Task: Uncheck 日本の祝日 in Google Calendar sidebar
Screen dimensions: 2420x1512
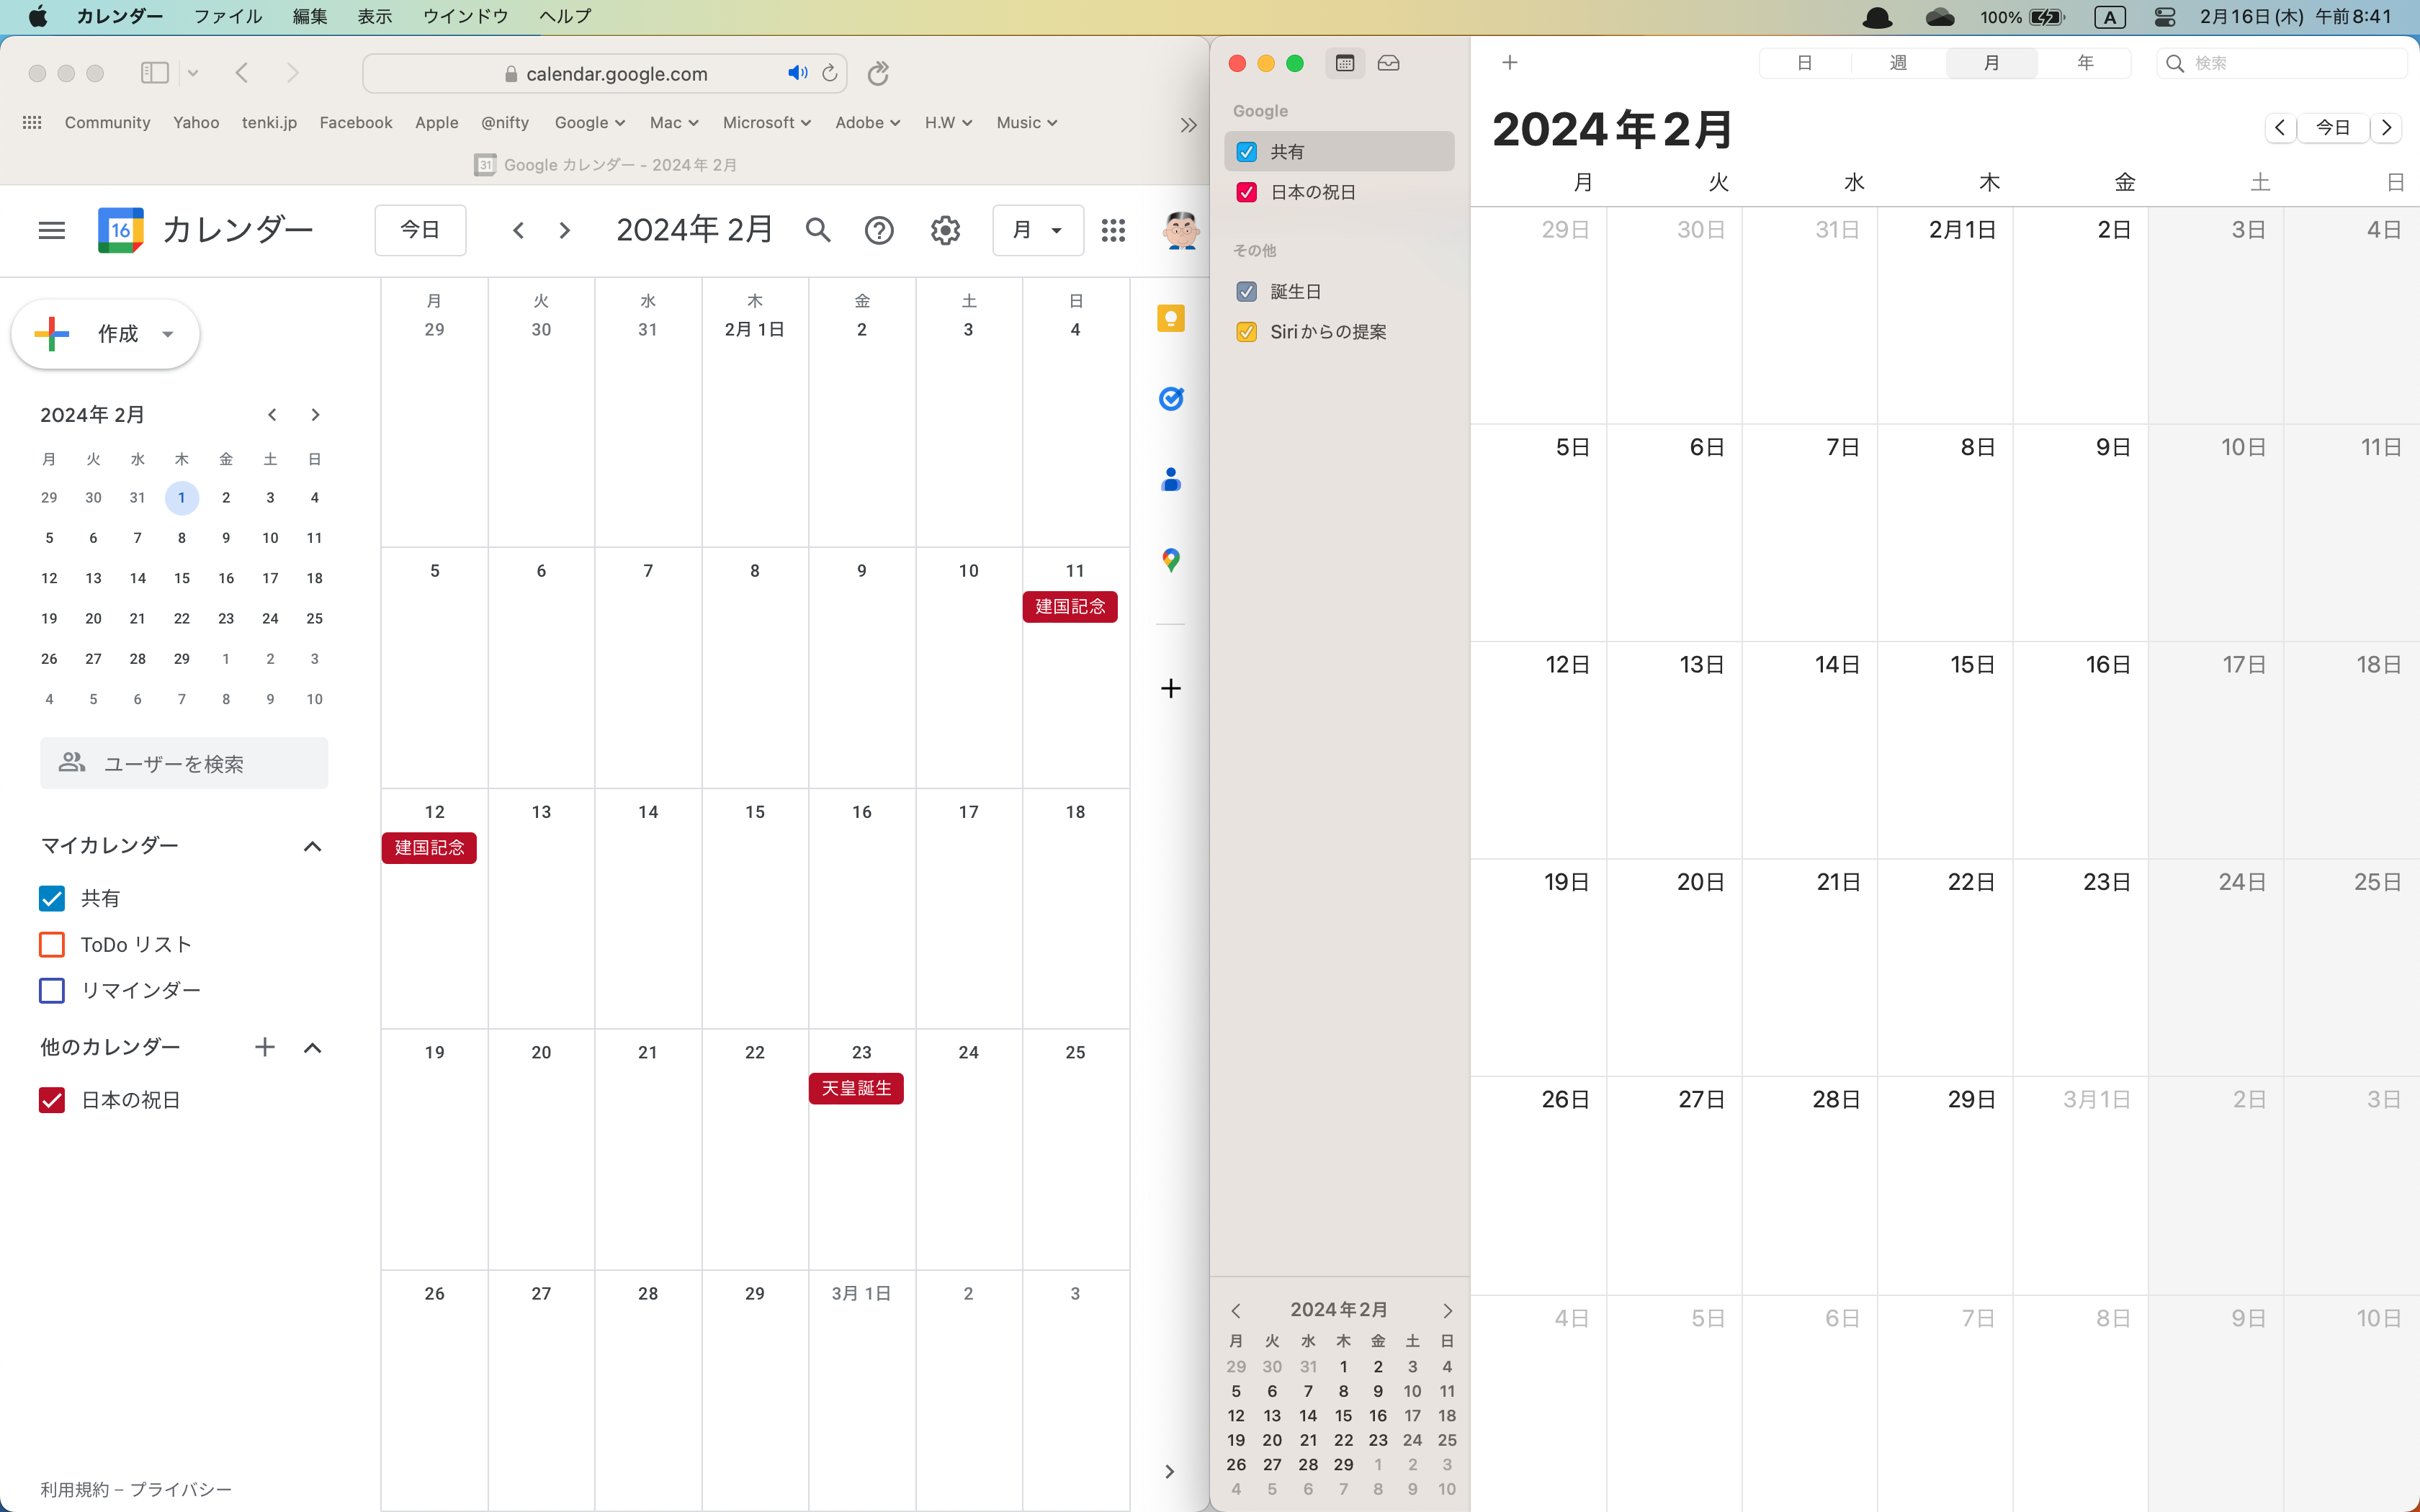Action: [x=52, y=1100]
